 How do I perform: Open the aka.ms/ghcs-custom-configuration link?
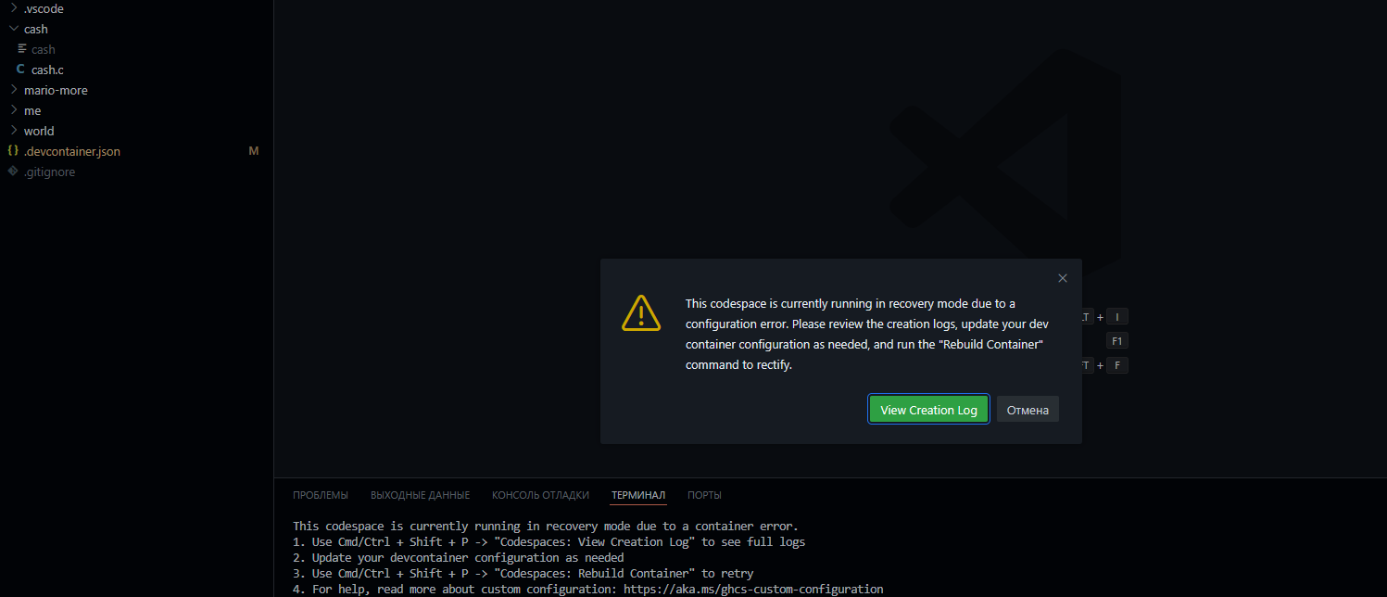pos(751,589)
